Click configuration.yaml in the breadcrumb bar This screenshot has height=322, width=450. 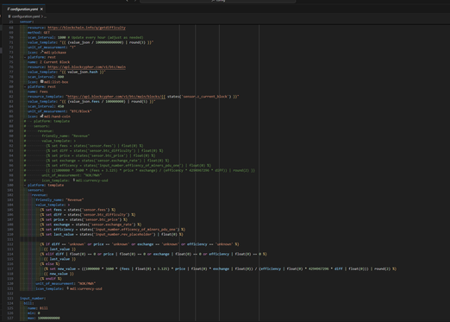pyautogui.click(x=25, y=16)
